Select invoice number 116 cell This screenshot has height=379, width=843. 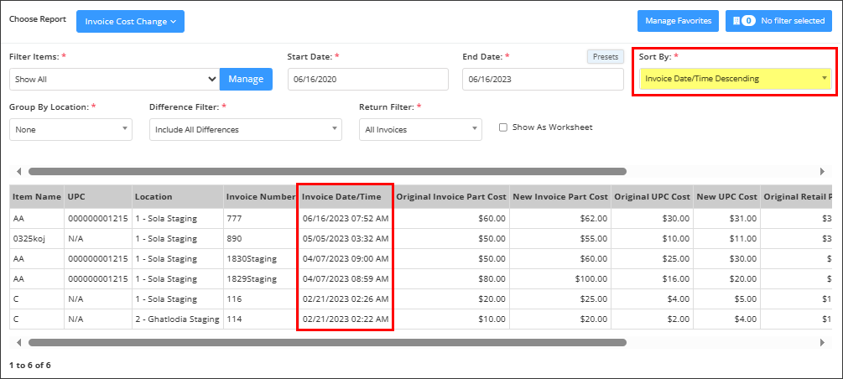(x=260, y=299)
